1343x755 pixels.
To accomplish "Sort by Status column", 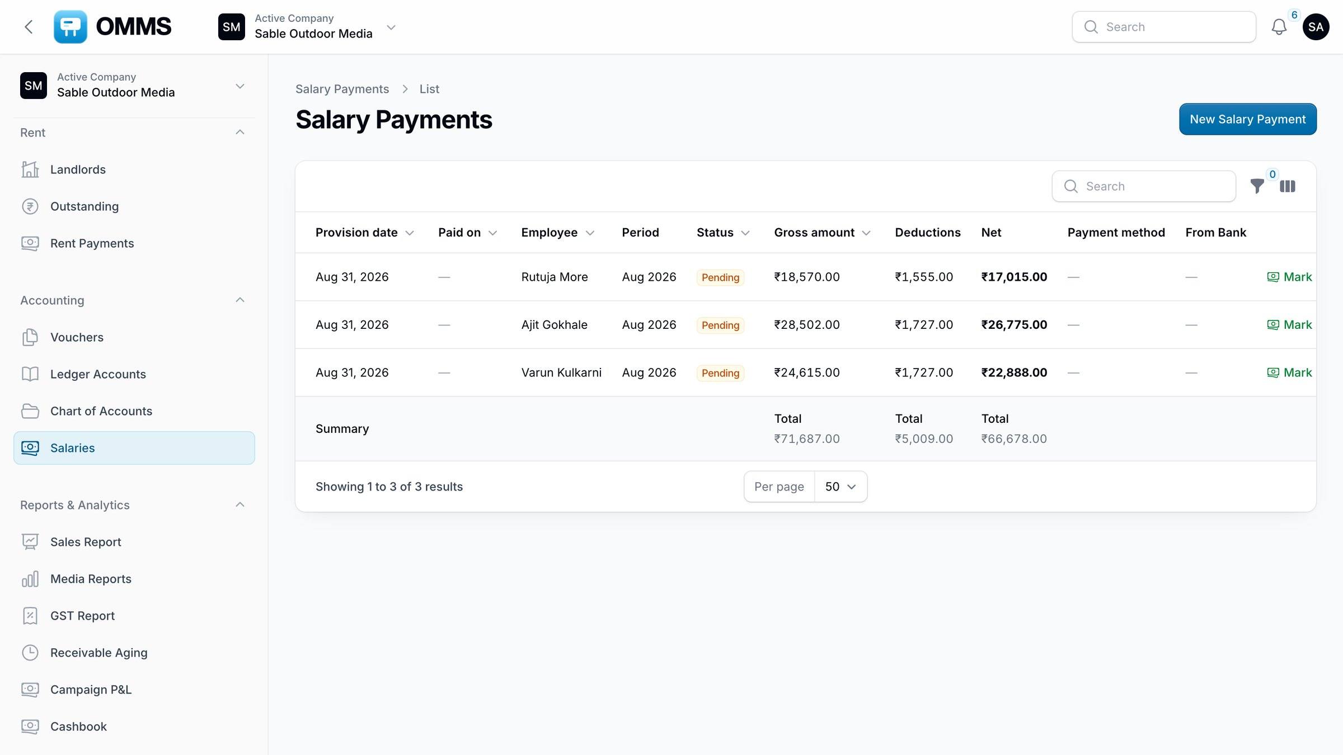I will click(723, 233).
